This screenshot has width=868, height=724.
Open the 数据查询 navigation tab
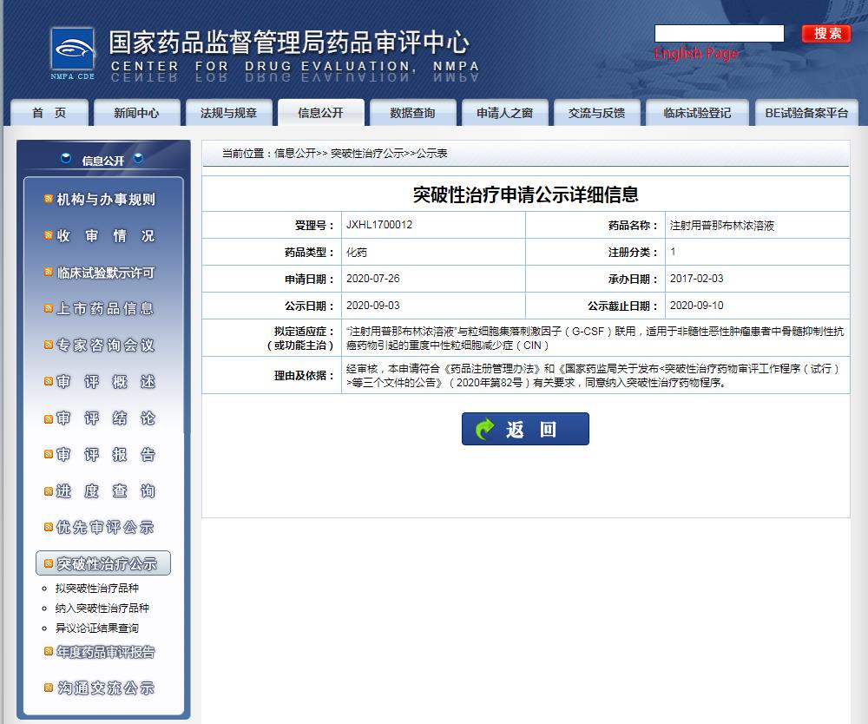412,113
